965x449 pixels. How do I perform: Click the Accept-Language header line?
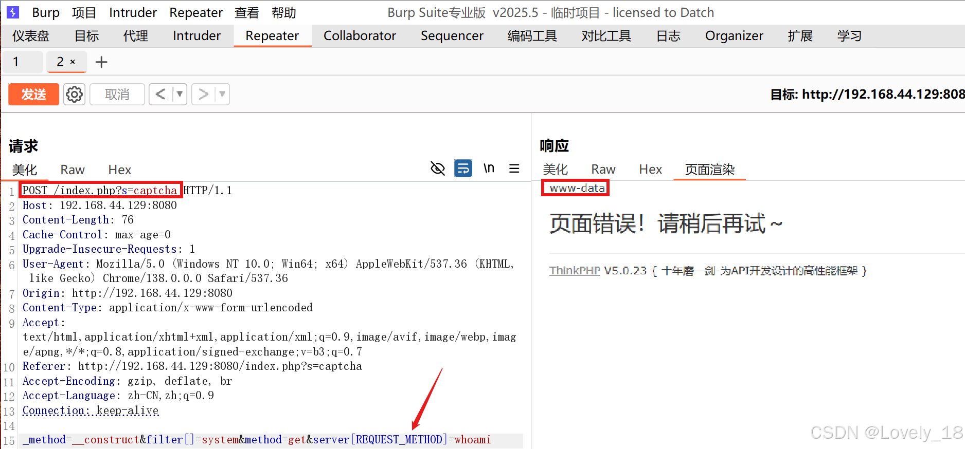pyautogui.click(x=118, y=395)
